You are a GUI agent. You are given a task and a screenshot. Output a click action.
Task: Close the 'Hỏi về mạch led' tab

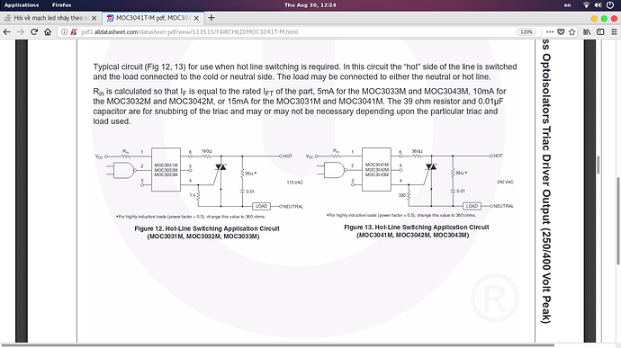pyautogui.click(x=94, y=18)
